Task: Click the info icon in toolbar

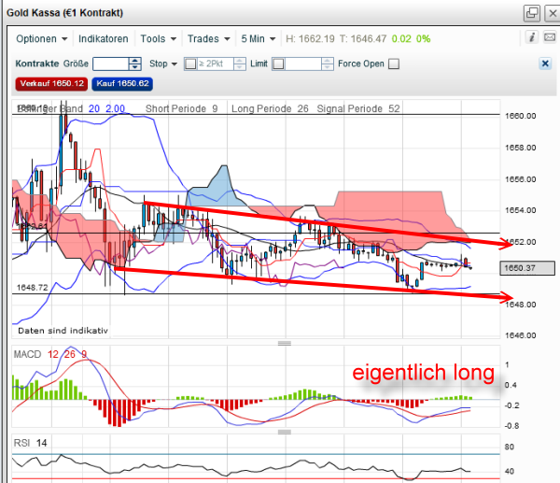Action: coord(532,37)
